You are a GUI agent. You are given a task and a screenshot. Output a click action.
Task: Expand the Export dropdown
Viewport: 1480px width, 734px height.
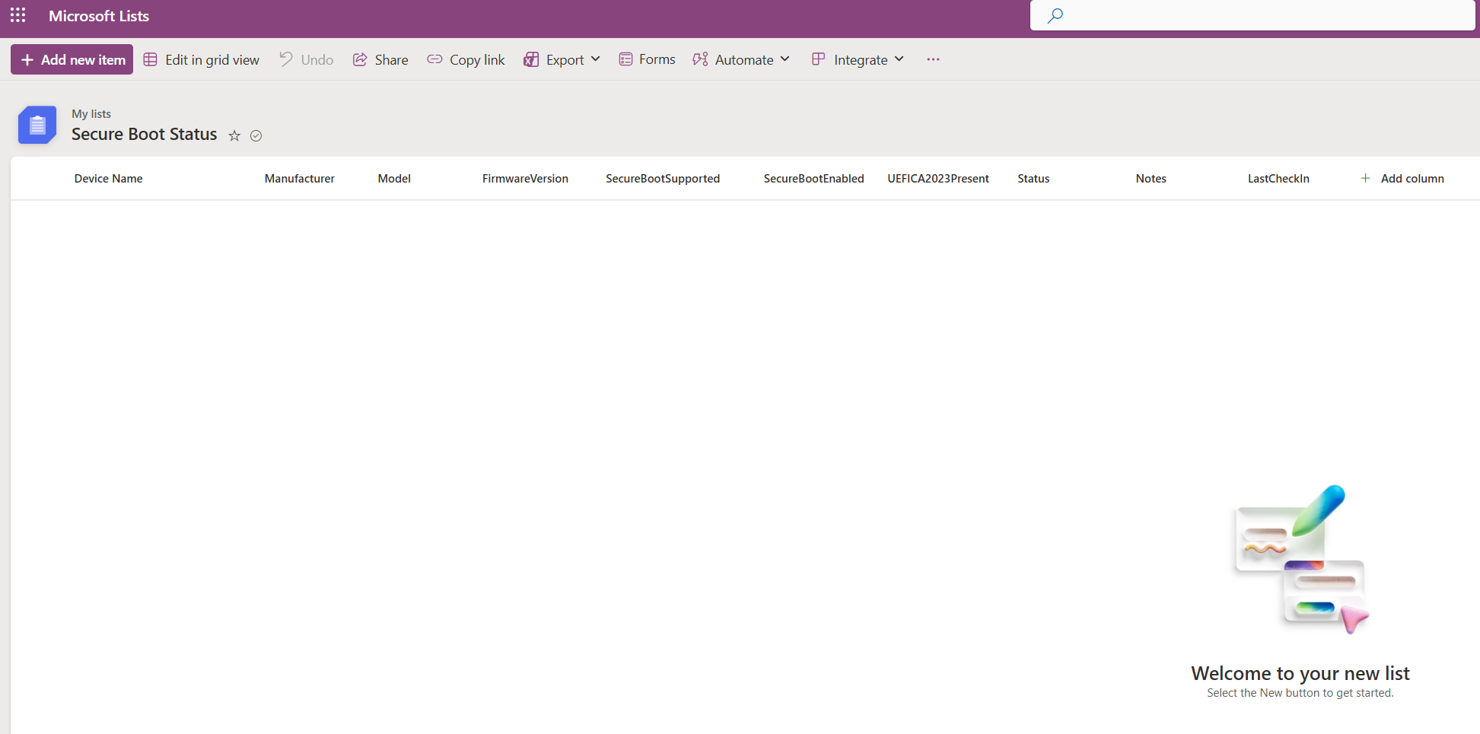pyautogui.click(x=562, y=59)
